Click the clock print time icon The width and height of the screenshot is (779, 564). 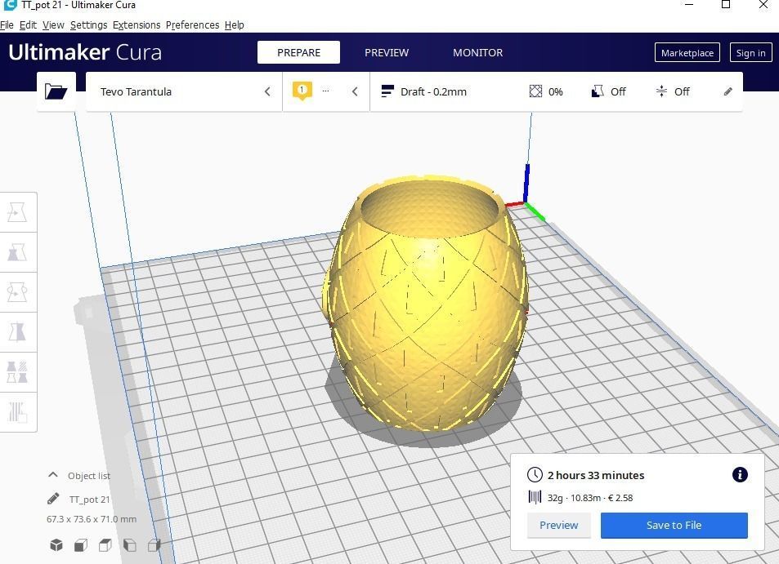535,475
